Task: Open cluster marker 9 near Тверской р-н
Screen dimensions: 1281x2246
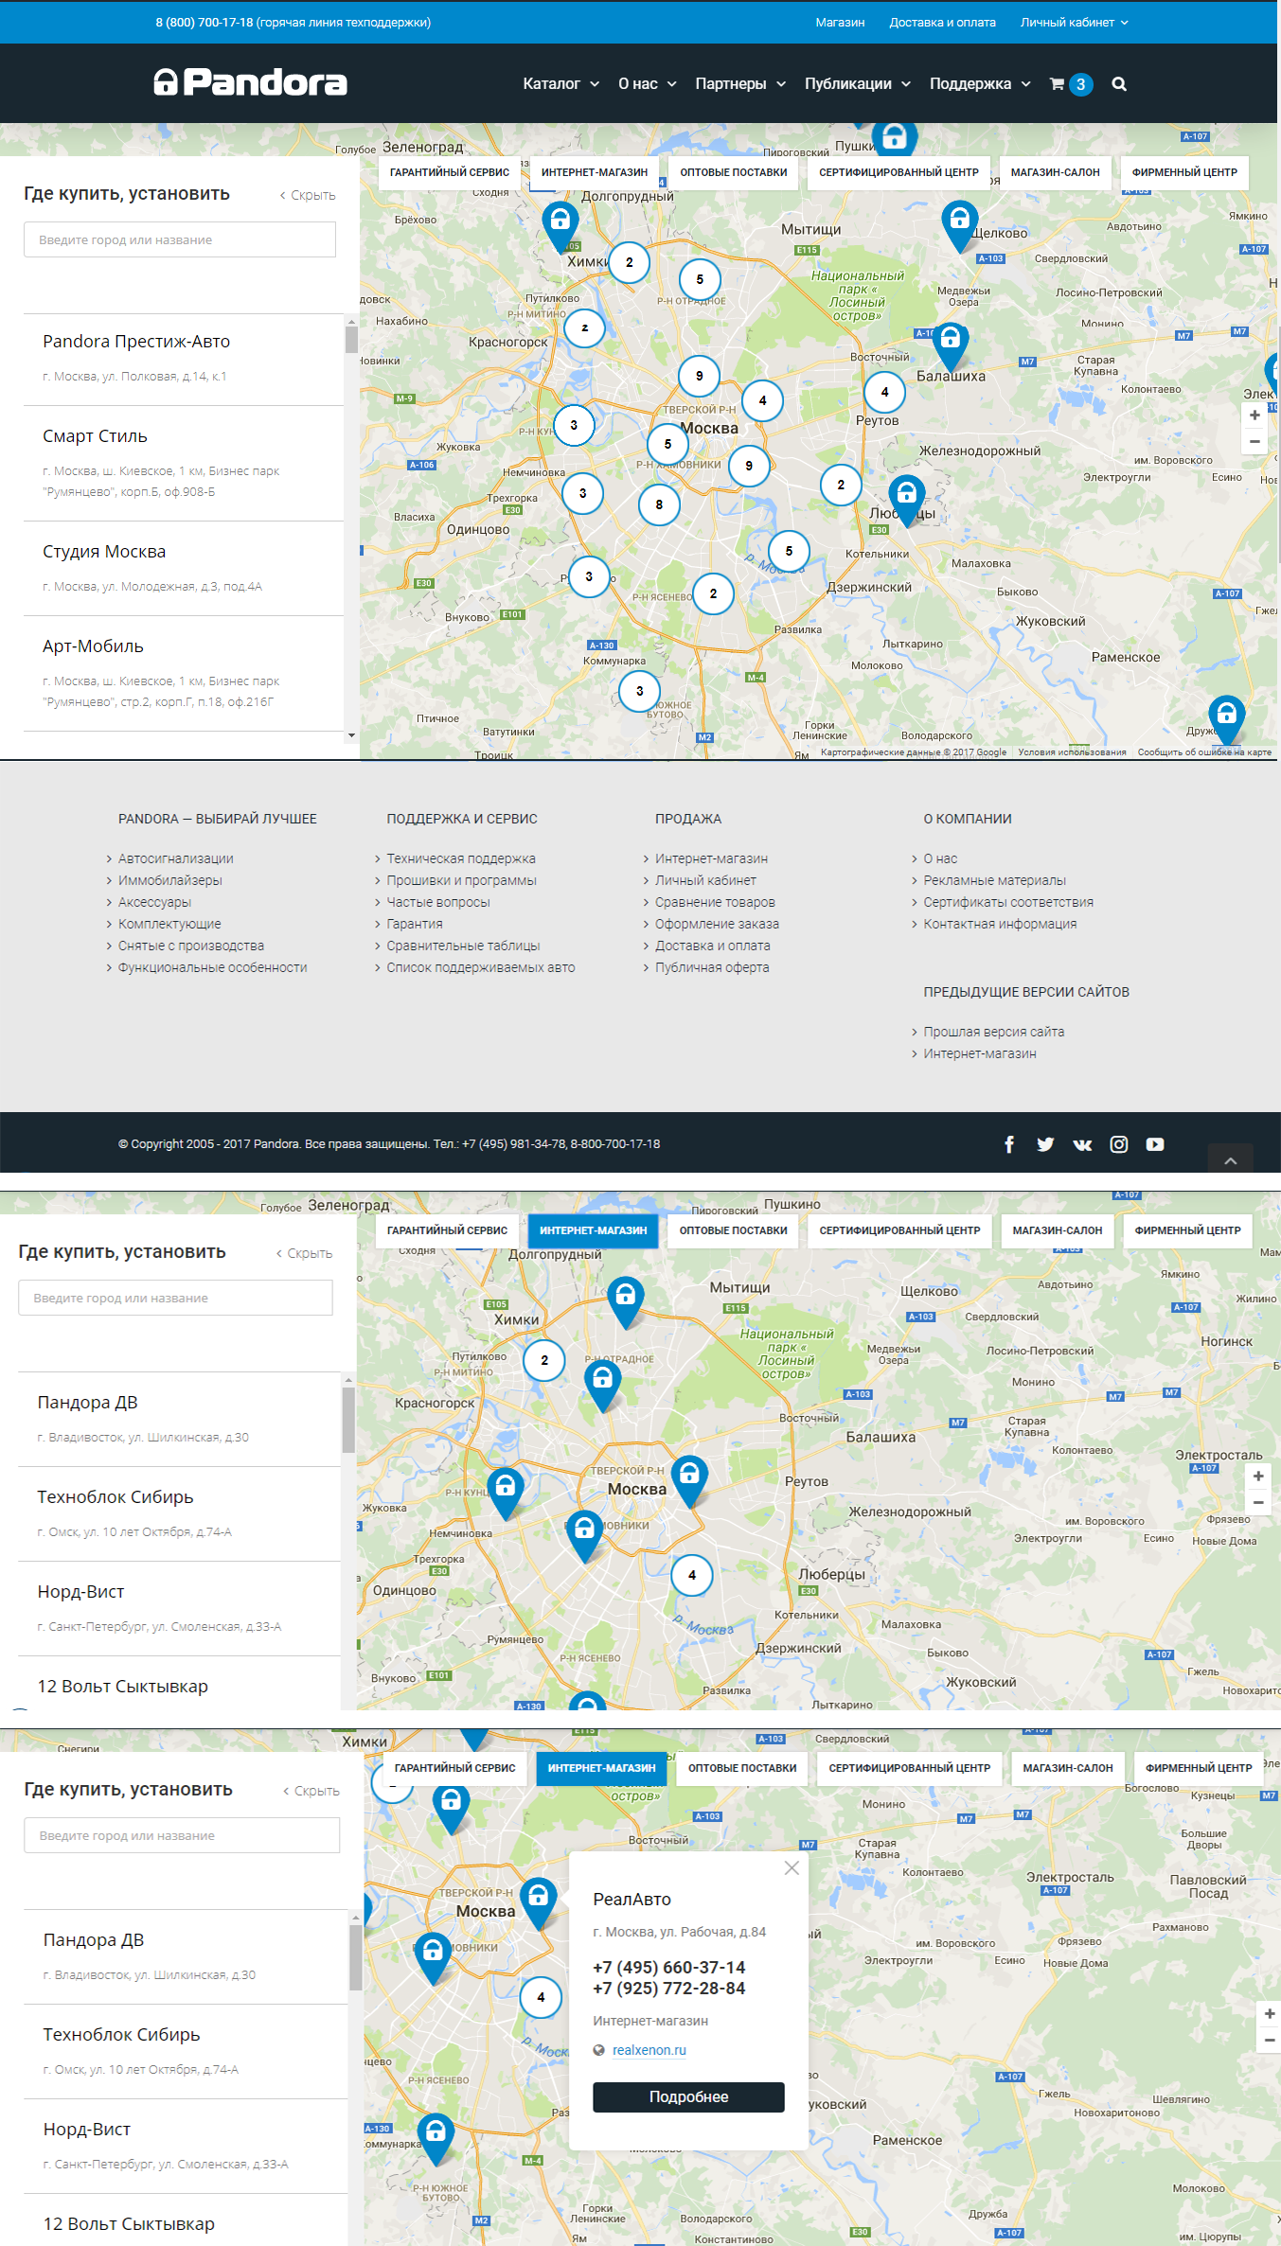Action: tap(699, 376)
